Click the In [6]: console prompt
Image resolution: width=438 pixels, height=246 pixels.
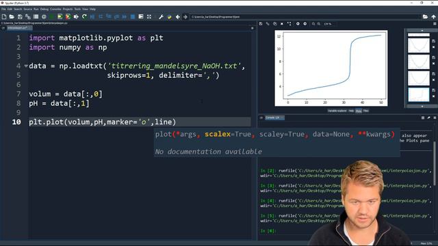(268, 231)
